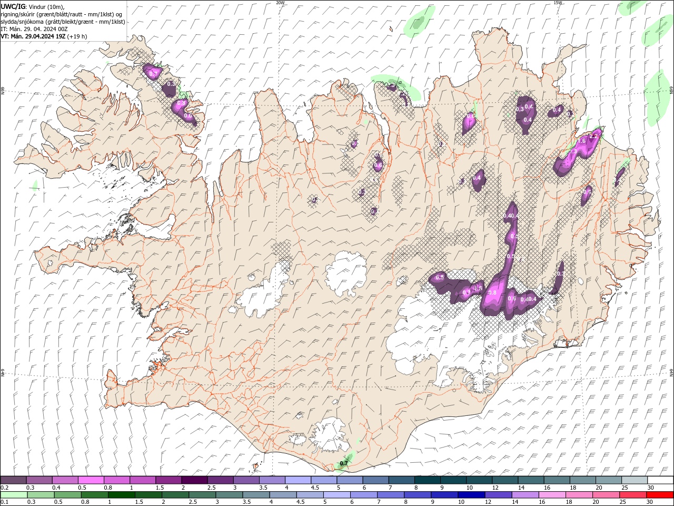Click the '2.2' snowfall value in the northeast
The image size is (674, 506).
[594, 136]
